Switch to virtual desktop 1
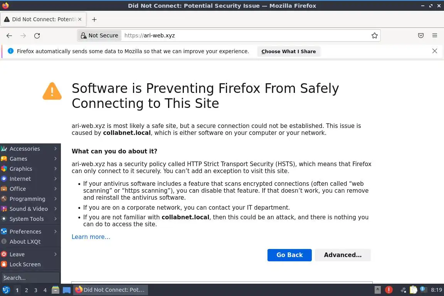Viewport: 444px width, 296px height. coord(17,290)
